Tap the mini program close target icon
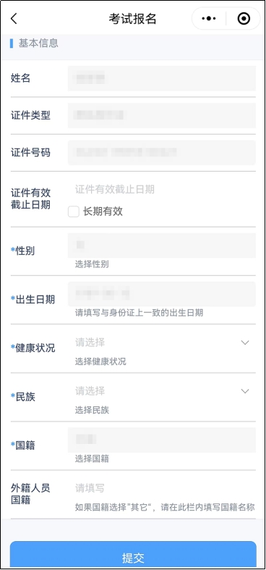 (244, 19)
